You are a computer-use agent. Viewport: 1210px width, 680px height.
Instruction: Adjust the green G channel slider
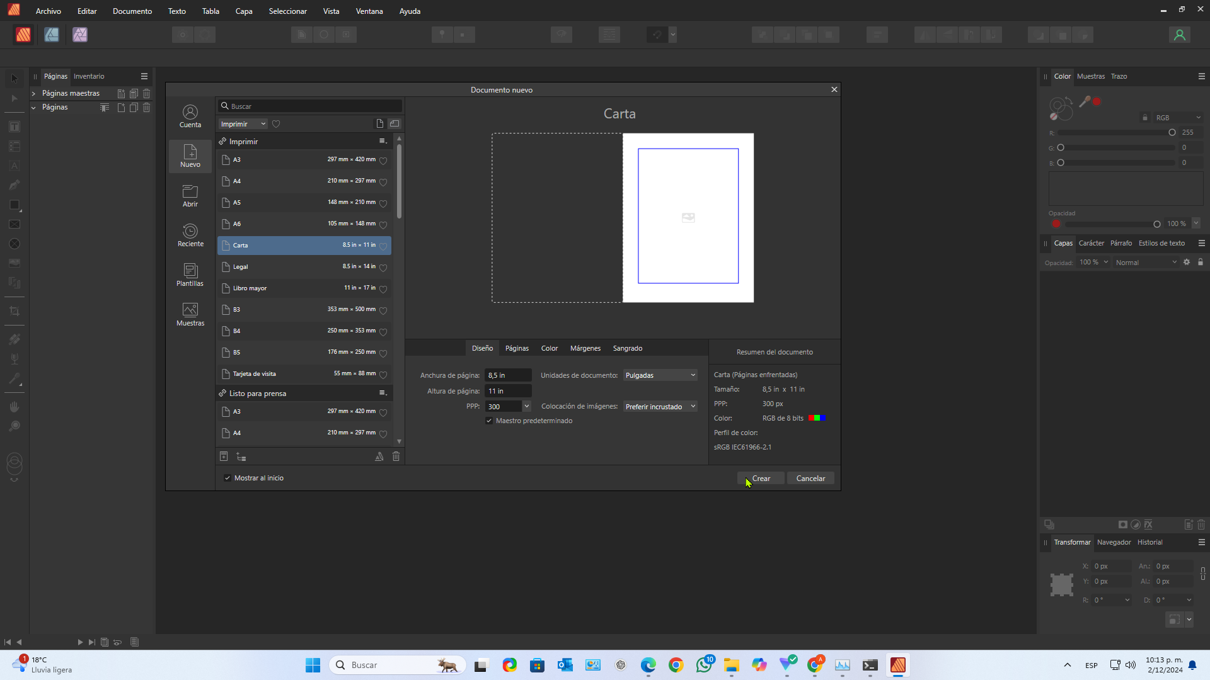1117,148
